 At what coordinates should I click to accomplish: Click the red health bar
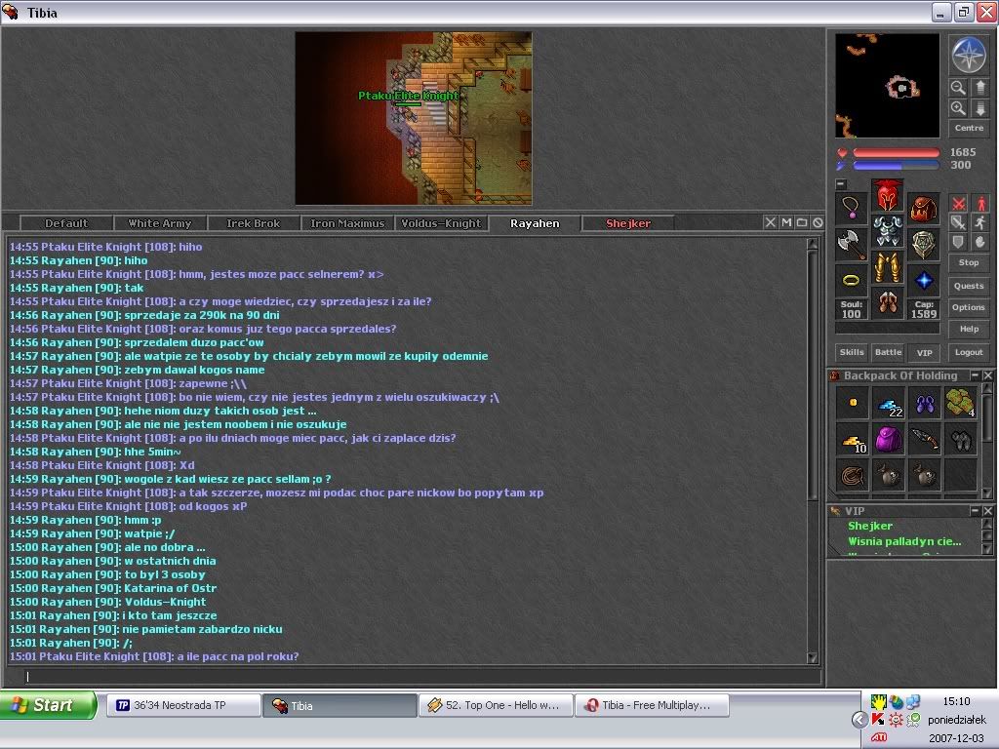click(896, 153)
